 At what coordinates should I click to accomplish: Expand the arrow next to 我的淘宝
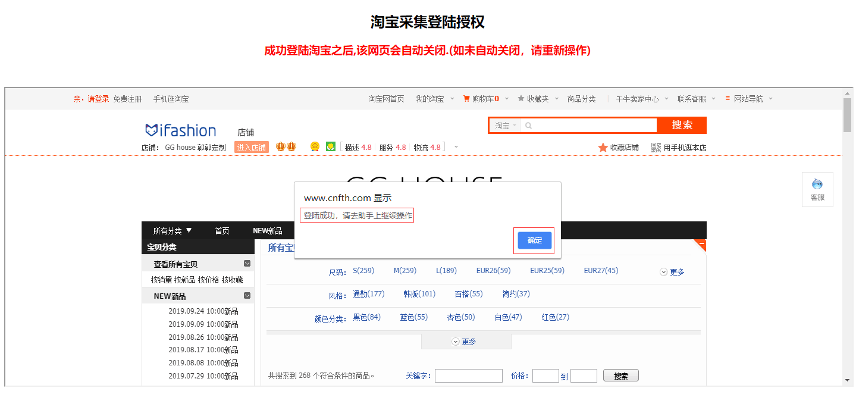452,99
